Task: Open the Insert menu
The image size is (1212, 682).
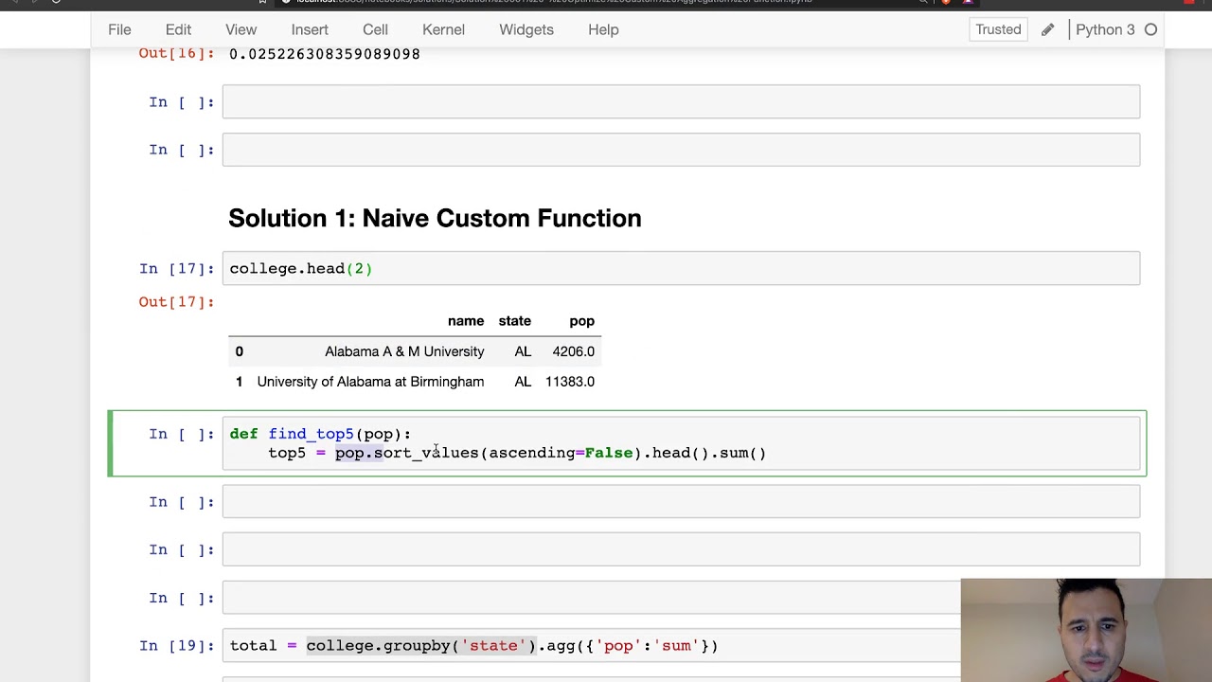Action: point(310,29)
